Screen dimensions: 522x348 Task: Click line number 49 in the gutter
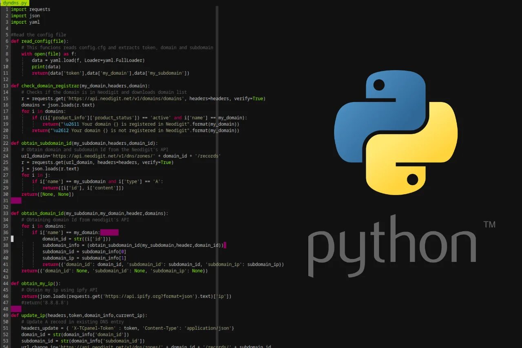coord(5,315)
